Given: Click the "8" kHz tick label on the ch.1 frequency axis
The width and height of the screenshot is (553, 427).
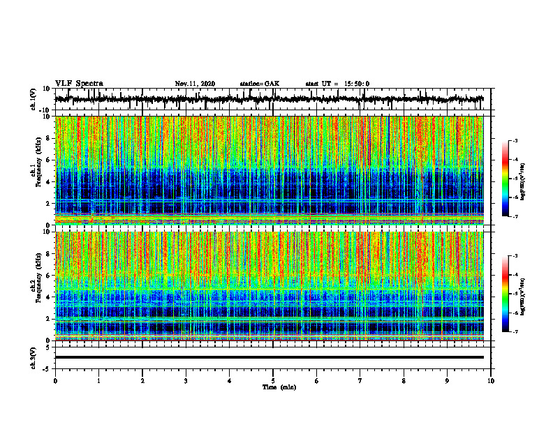Looking at the screenshot, I should (49, 138).
